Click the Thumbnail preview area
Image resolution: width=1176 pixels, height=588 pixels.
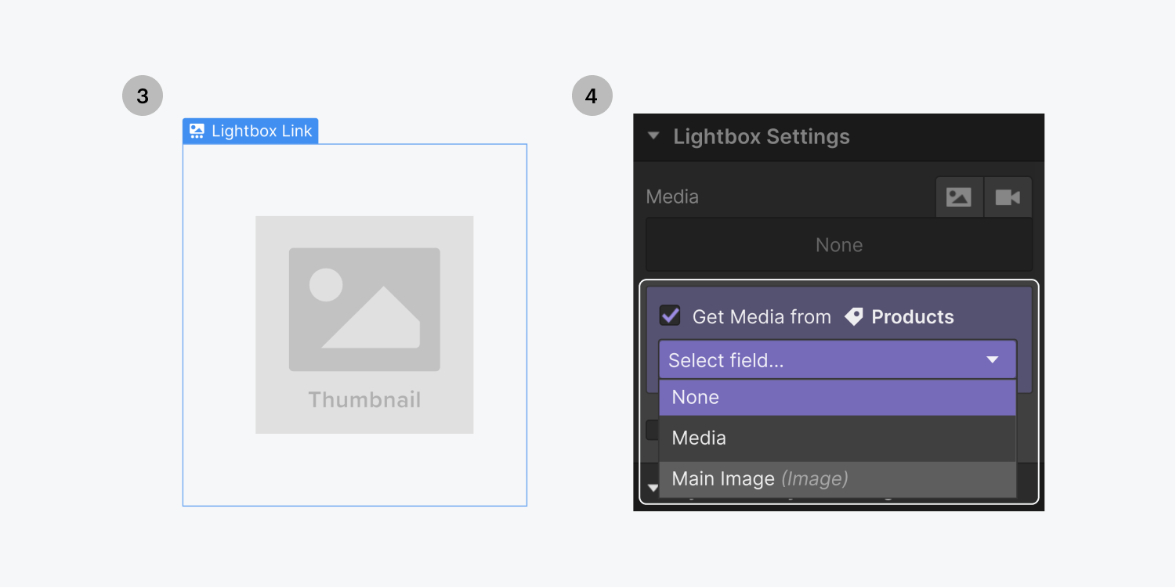tap(364, 325)
